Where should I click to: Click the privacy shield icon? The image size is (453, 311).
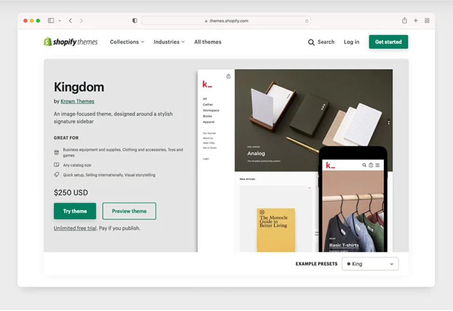coord(134,20)
